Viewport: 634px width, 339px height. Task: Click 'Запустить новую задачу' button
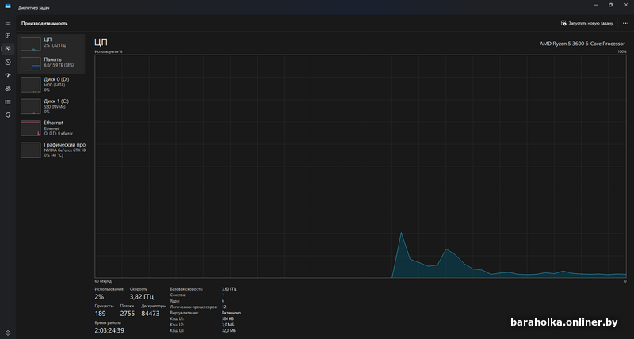586,24
